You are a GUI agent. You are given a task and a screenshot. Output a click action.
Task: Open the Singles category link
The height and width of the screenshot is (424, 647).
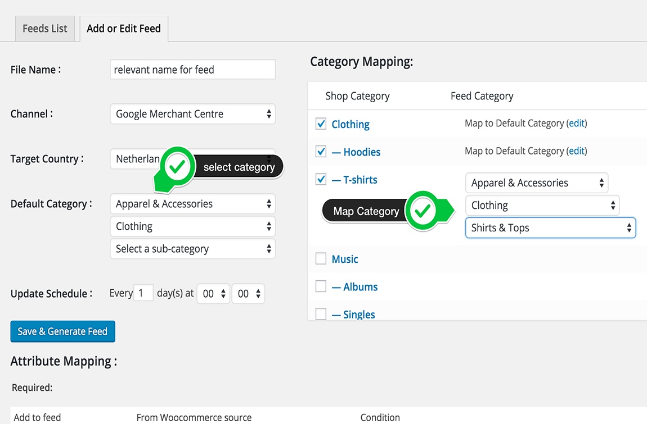point(354,314)
